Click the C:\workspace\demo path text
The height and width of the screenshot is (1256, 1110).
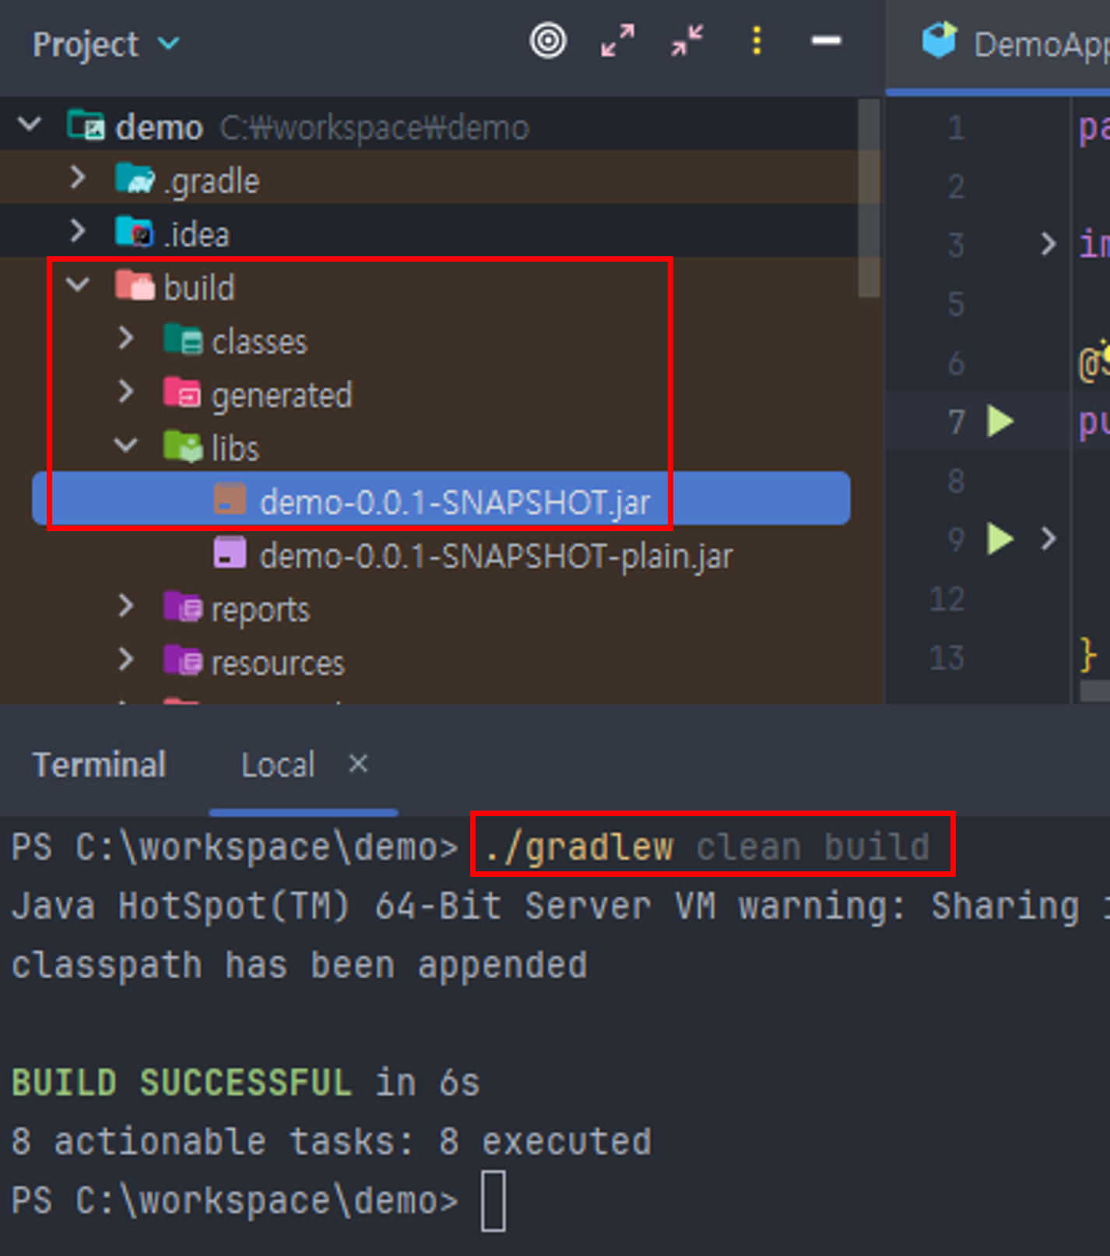pyautogui.click(x=374, y=127)
